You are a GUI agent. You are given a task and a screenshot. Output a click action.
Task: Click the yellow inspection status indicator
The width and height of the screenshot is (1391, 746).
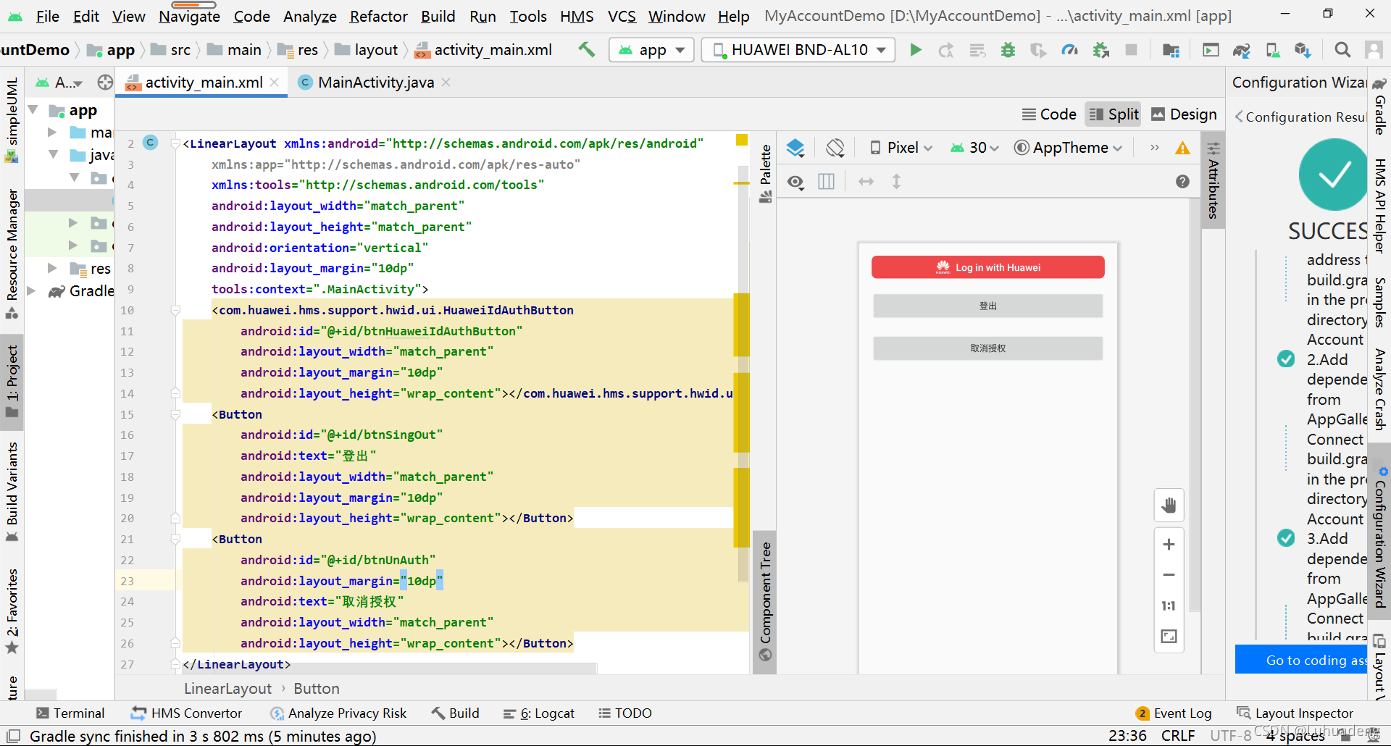tap(742, 140)
